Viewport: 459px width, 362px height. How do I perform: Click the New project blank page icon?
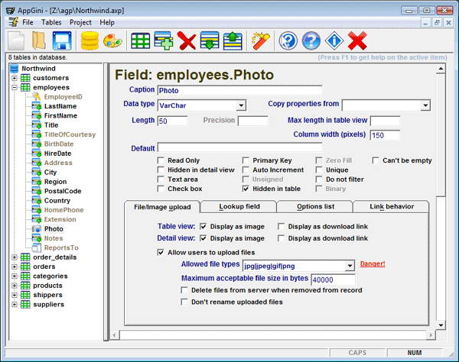[16, 41]
